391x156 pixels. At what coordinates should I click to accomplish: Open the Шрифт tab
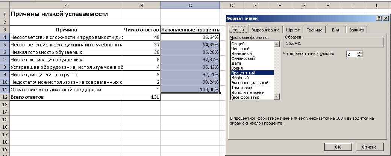click(293, 30)
